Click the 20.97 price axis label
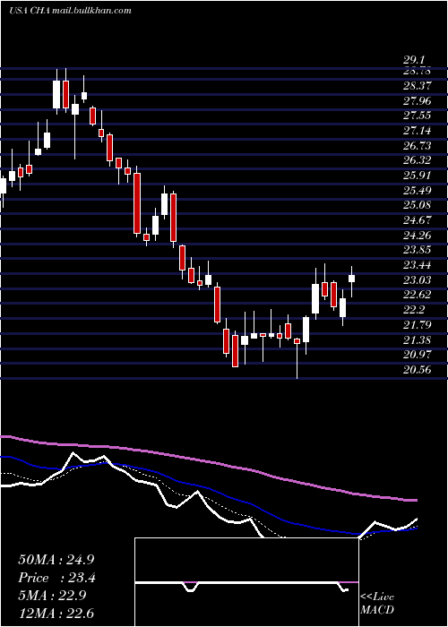The width and height of the screenshot is (448, 627). [x=418, y=355]
